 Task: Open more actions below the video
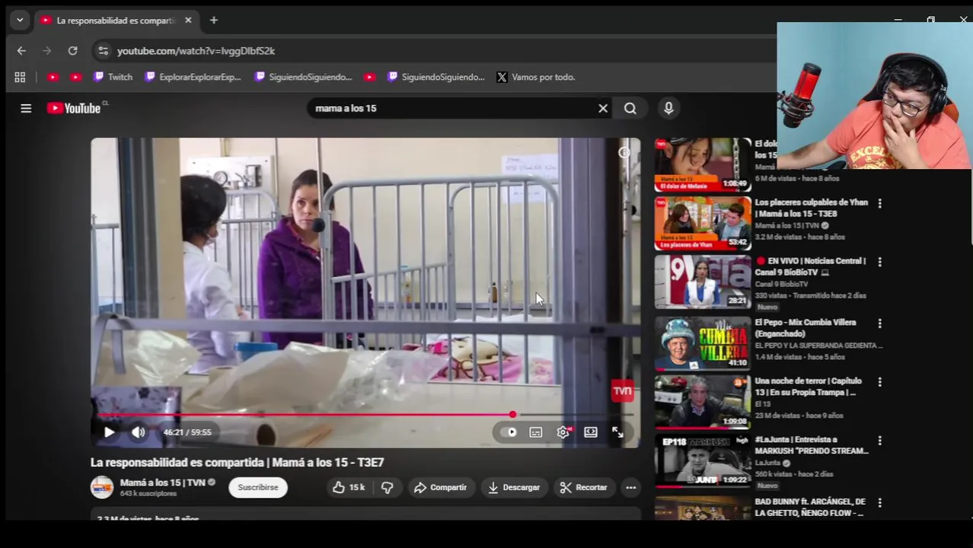[x=630, y=487]
